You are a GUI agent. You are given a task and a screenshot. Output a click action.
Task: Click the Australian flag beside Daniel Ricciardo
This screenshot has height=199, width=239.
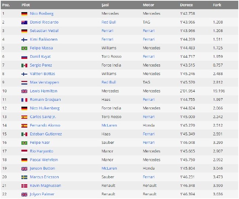point(24,22)
